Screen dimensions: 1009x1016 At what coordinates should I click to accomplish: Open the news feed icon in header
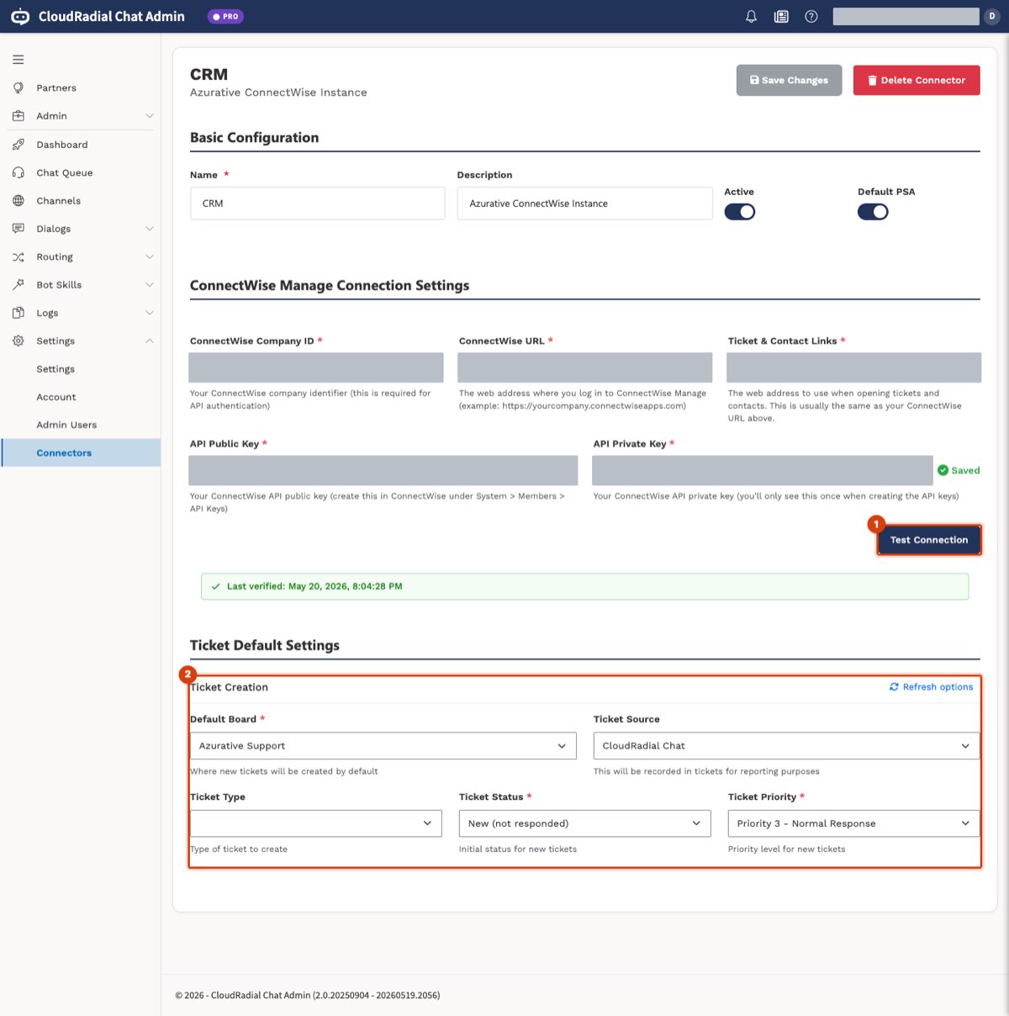[781, 16]
